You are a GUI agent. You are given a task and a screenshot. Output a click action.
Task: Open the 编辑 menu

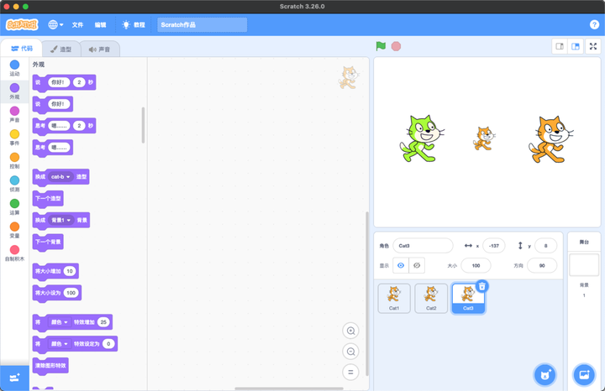[100, 24]
